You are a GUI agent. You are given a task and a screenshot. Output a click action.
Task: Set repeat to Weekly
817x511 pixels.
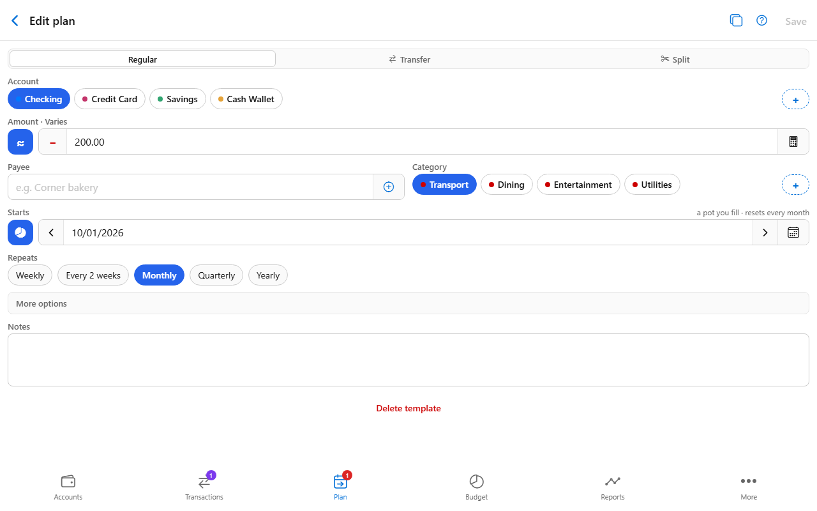point(30,275)
